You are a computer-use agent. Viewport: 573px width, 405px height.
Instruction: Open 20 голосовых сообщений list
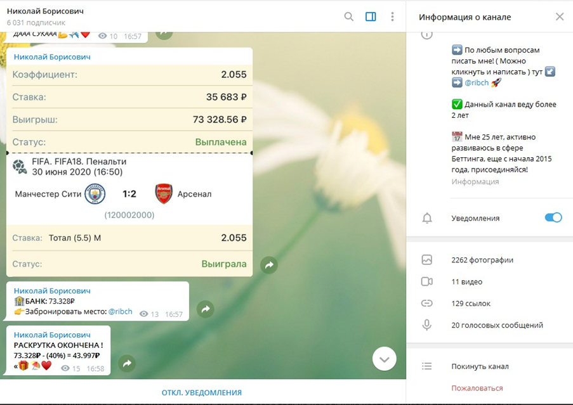pyautogui.click(x=497, y=325)
